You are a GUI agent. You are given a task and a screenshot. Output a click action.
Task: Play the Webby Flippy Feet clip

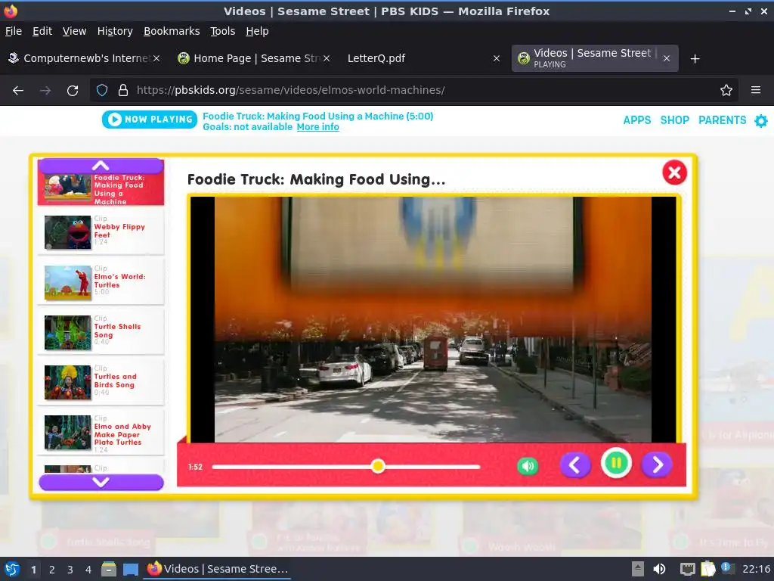[x=101, y=231]
